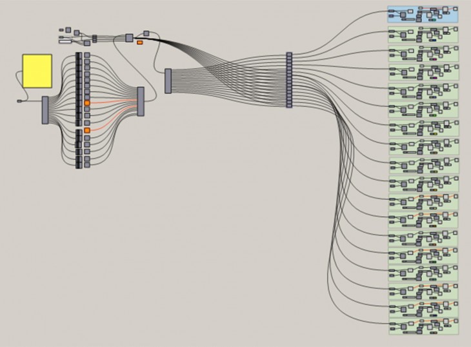Viewport: 471px width, 347px height.
Task: Select the second green group below the blue group
Action: pos(423,53)
